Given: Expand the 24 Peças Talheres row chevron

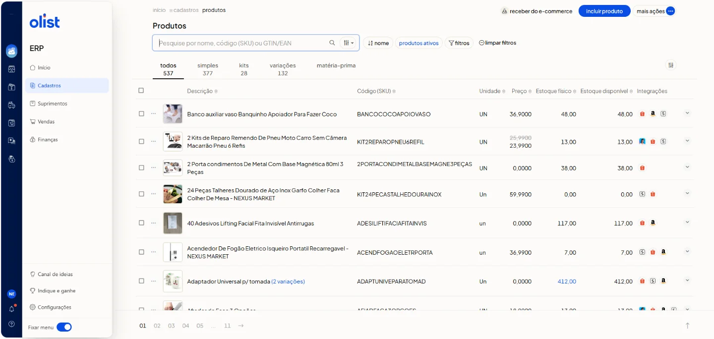Looking at the screenshot, I should 687,193.
